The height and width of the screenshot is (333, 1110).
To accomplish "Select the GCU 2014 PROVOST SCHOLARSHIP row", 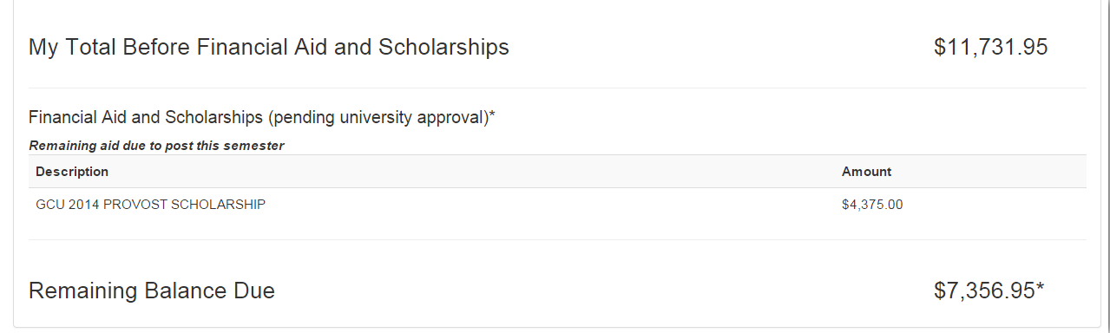I will (x=557, y=206).
